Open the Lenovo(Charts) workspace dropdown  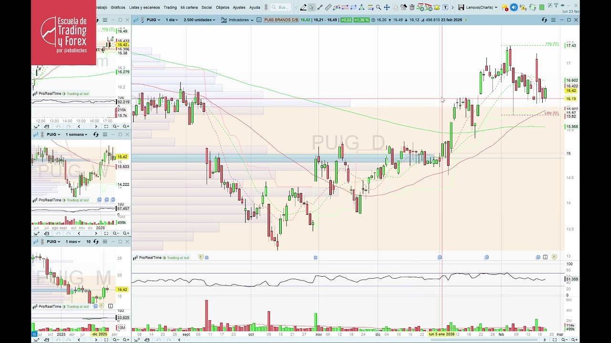pos(482,7)
